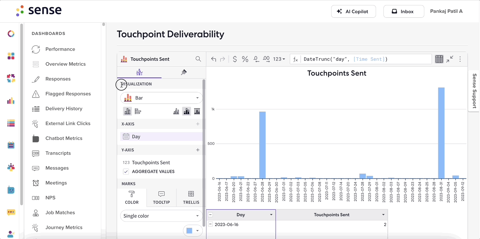Image resolution: width=480 pixels, height=239 pixels.
Task: Open Responses dashboard
Action: tap(58, 79)
